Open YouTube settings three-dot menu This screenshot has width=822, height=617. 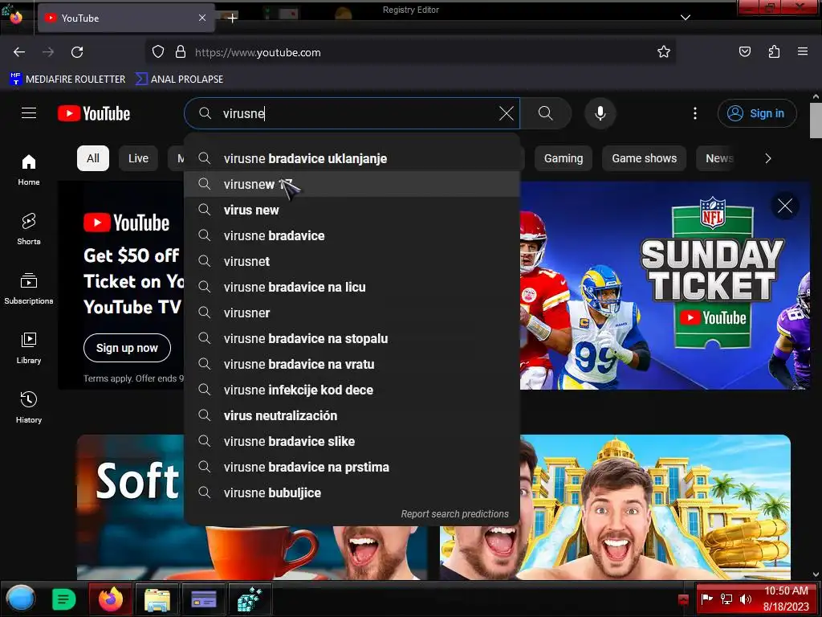click(695, 113)
